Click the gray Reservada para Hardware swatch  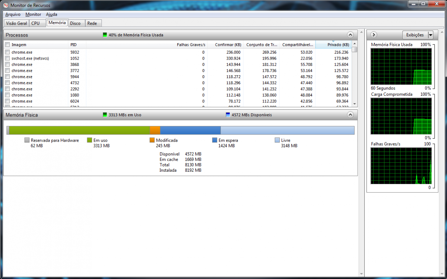27,140
